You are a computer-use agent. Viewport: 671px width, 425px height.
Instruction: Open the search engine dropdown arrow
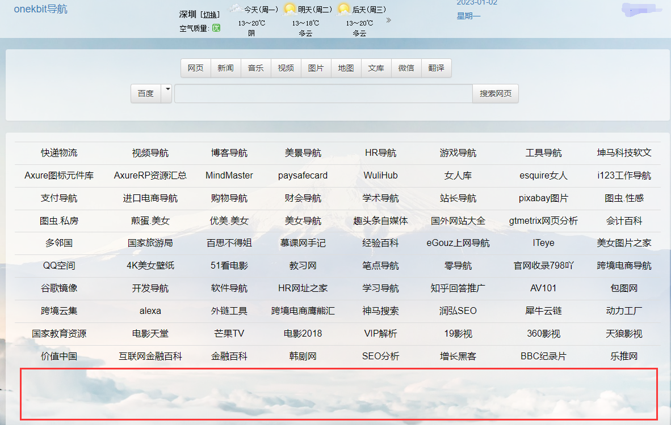pyautogui.click(x=167, y=93)
